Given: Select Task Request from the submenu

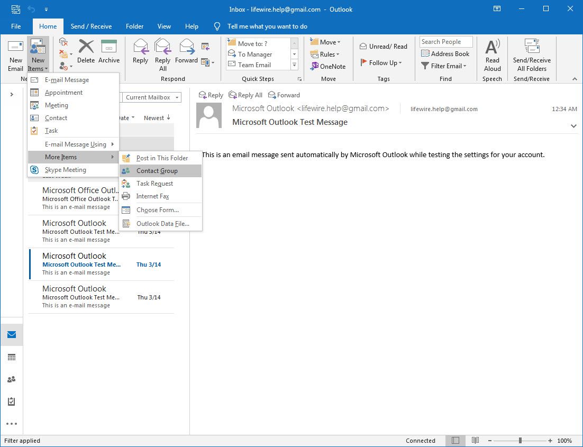Looking at the screenshot, I should coord(161,184).
